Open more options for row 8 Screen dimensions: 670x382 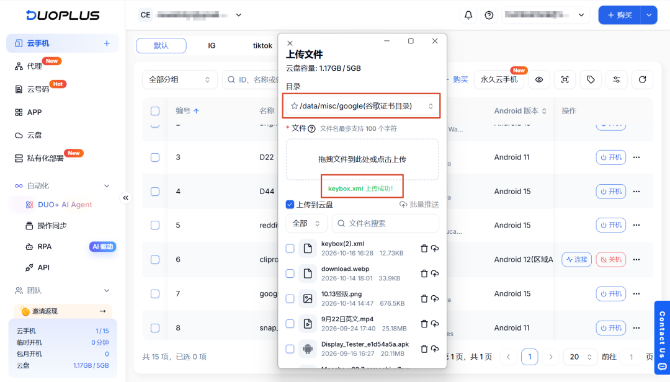pos(636,327)
